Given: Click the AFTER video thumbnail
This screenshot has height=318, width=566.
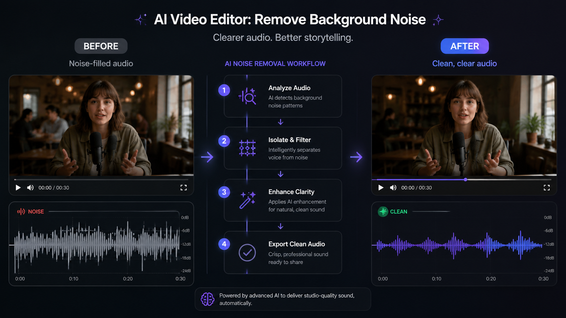Looking at the screenshot, I should [464, 125].
